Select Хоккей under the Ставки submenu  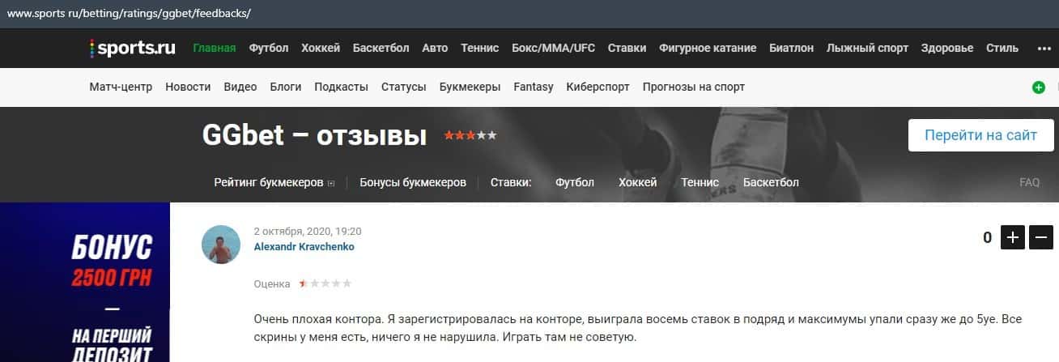point(637,183)
